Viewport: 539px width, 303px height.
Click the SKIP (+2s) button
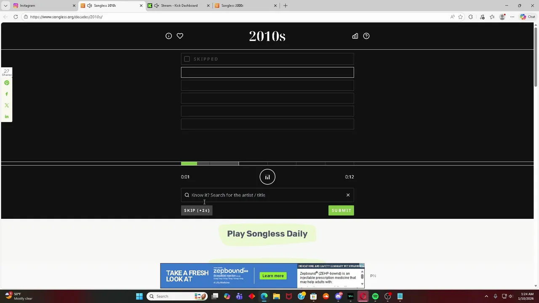coord(197,210)
